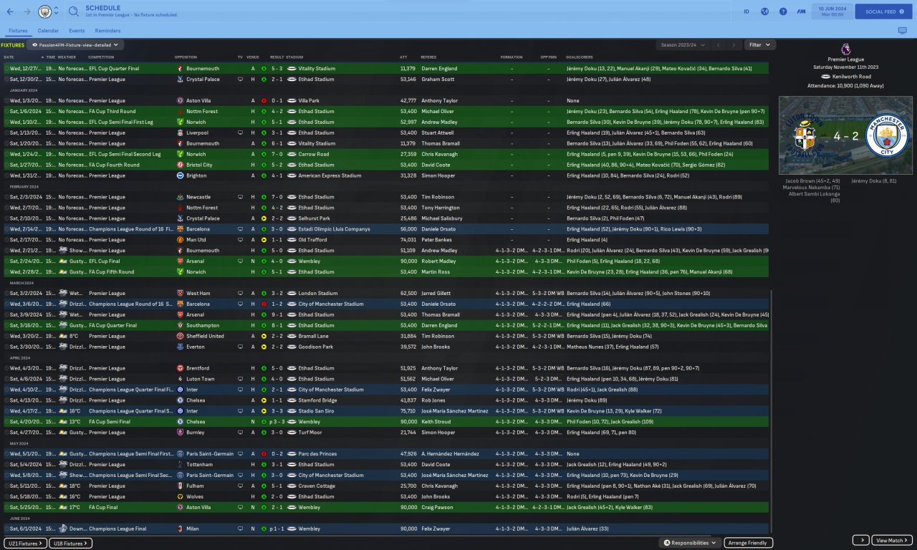Toggle row selector for Newcastle 2/3 fixture

pyautogui.click(x=6, y=197)
